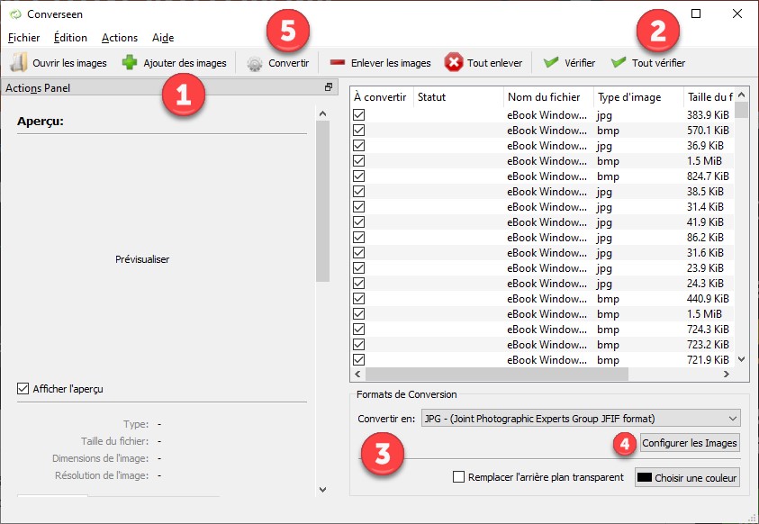Open the Actions menu
Screen dimensions: 759x524
click(x=120, y=38)
